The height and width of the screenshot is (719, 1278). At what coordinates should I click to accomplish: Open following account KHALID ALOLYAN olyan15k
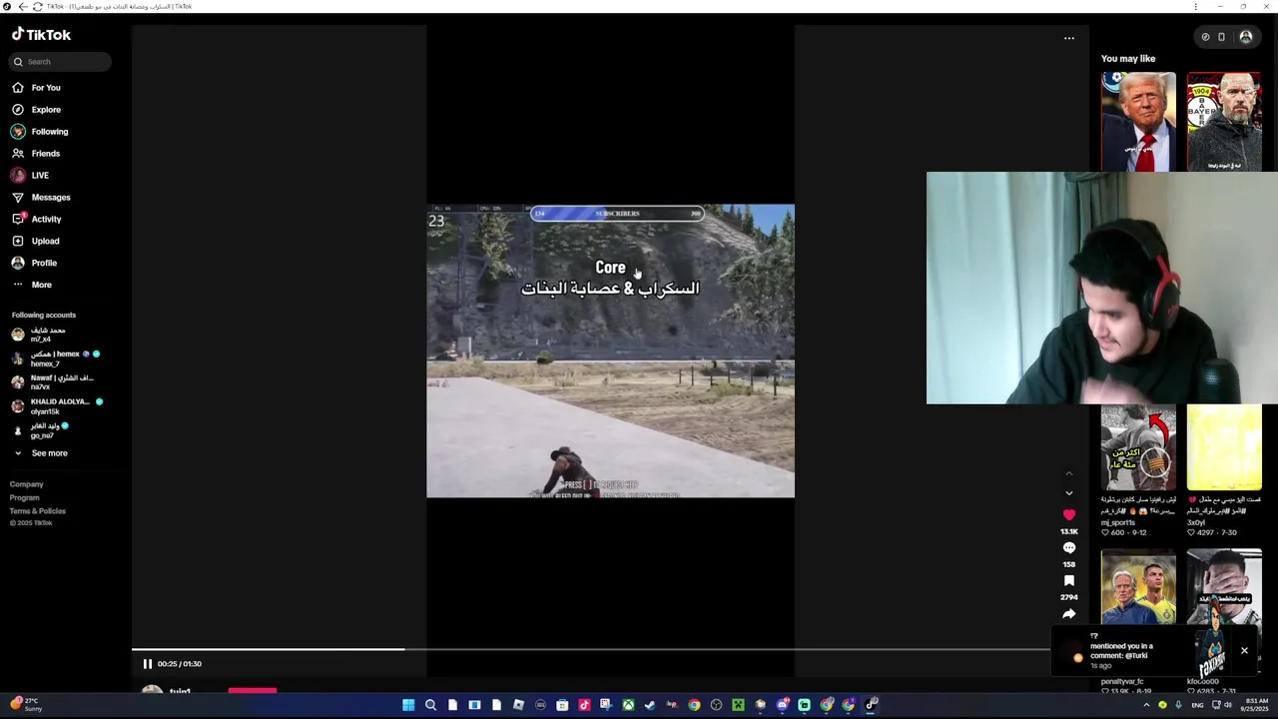pos(58,406)
